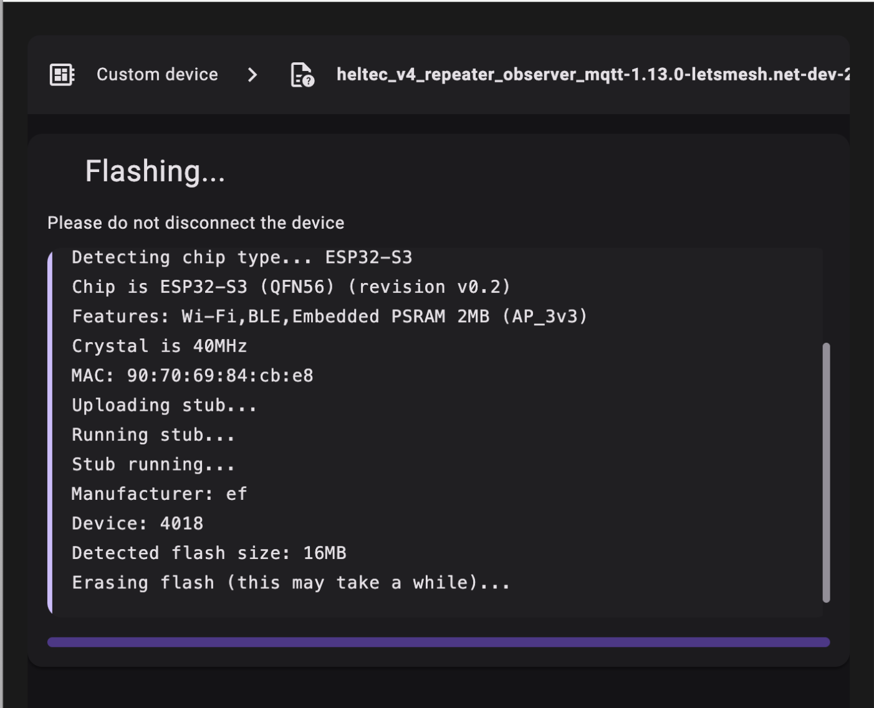Click the 'Chip is ESP32-S3' log line

pos(291,287)
